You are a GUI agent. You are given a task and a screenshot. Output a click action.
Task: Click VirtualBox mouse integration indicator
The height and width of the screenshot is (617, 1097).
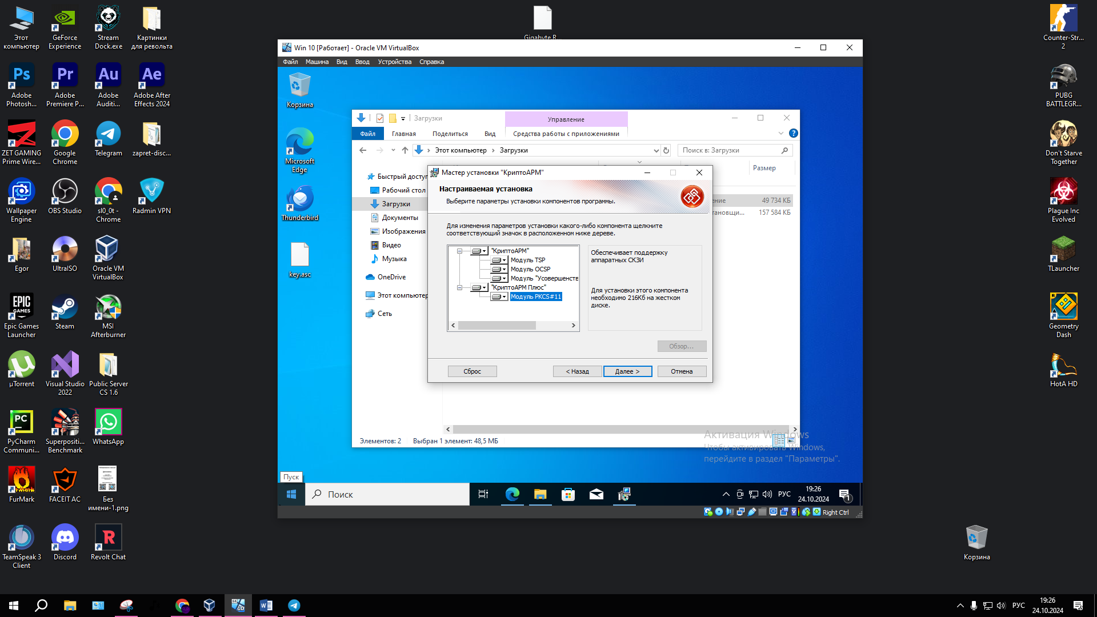tap(806, 512)
